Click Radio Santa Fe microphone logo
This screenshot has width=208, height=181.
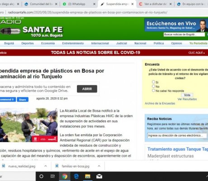click(10, 31)
